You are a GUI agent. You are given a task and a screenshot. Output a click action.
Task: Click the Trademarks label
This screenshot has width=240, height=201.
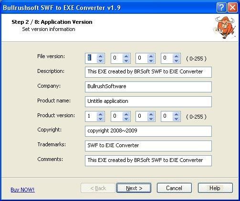point(52,144)
